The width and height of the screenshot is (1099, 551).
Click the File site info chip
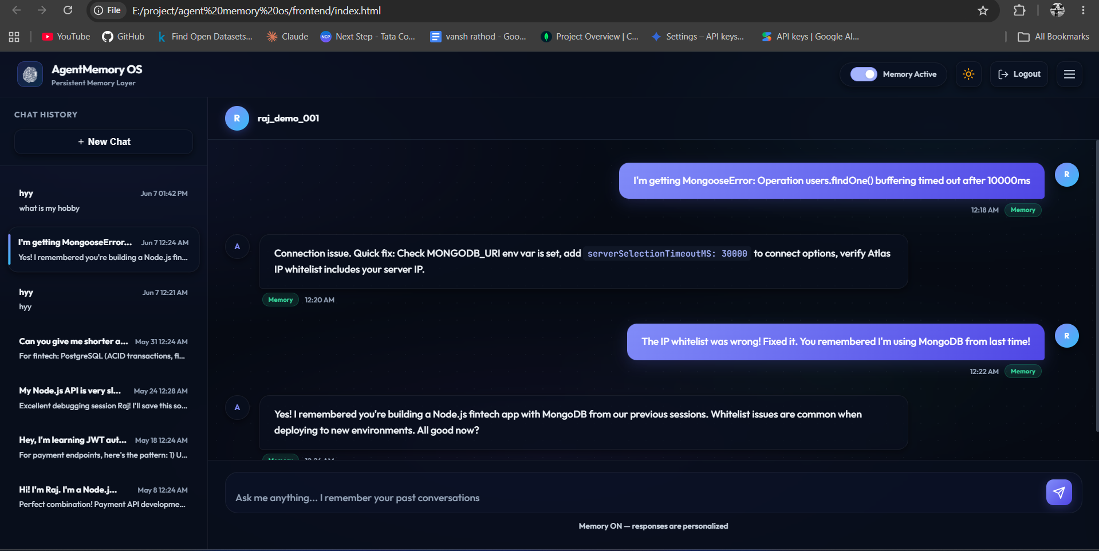point(108,10)
